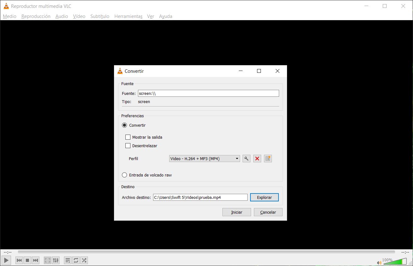Create a new profile using list icon
The height and width of the screenshot is (266, 413).
[x=268, y=159]
